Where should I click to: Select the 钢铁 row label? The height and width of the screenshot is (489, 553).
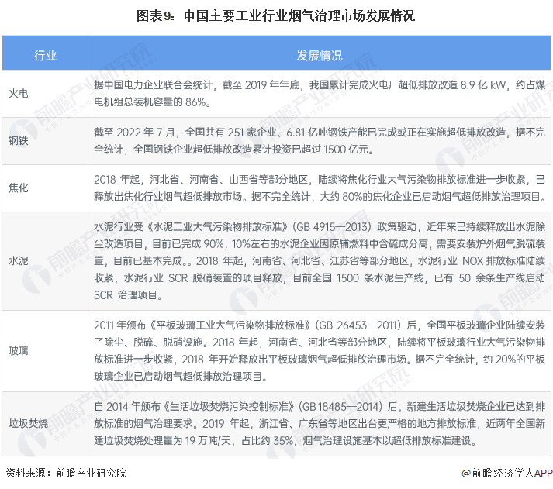click(19, 140)
